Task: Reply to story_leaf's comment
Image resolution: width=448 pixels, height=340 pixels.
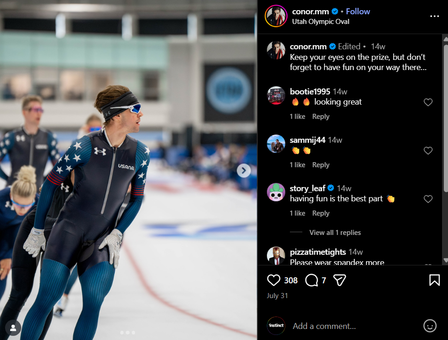Action: tap(321, 213)
